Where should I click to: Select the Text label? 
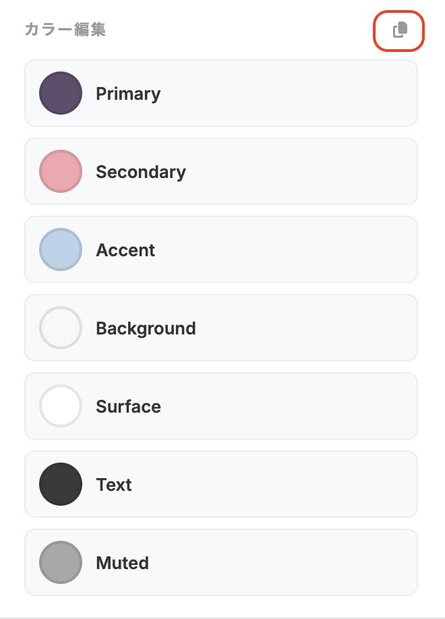(114, 485)
